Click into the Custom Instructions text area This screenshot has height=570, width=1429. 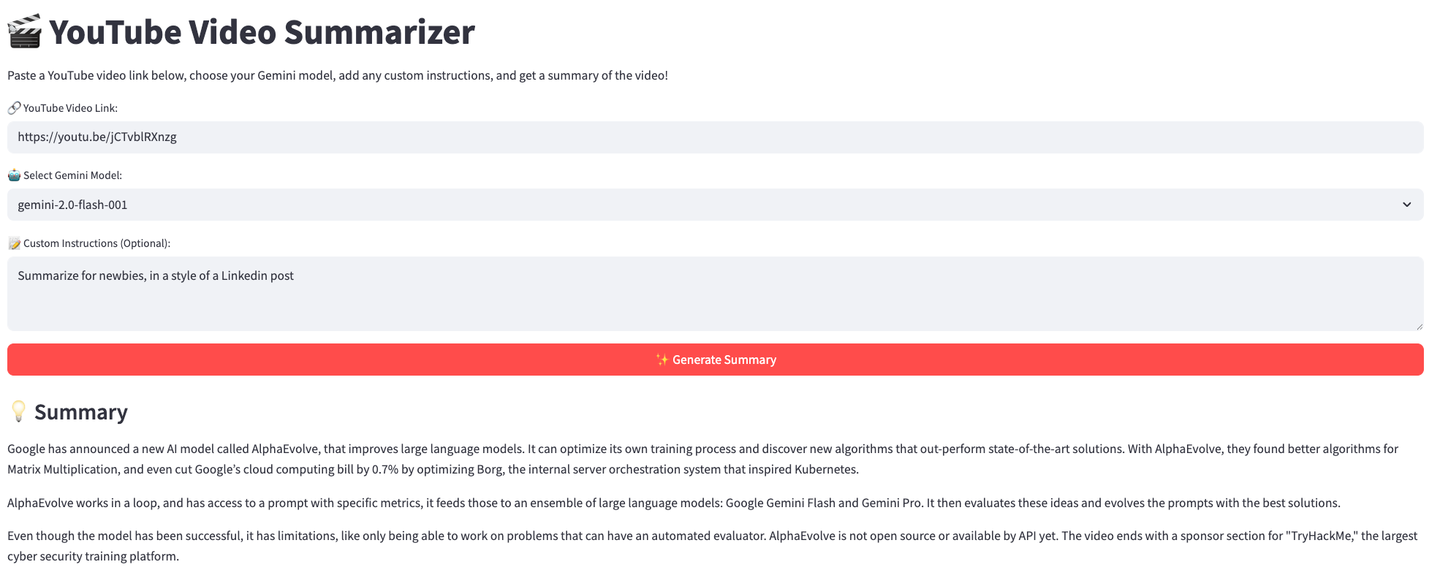(715, 294)
